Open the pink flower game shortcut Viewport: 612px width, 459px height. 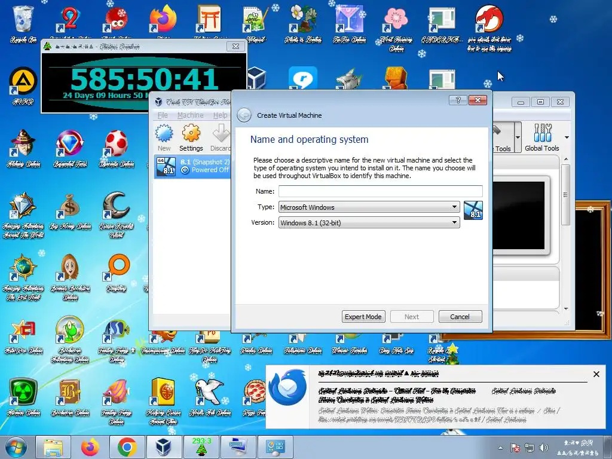coord(396,28)
